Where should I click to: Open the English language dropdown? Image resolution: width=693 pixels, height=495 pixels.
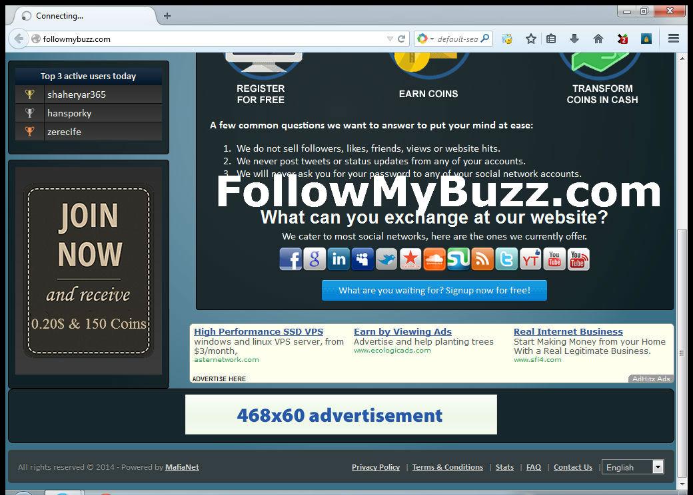tap(632, 466)
